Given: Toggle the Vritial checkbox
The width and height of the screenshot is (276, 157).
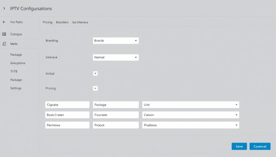Looking at the screenshot, I should tap(95, 73).
